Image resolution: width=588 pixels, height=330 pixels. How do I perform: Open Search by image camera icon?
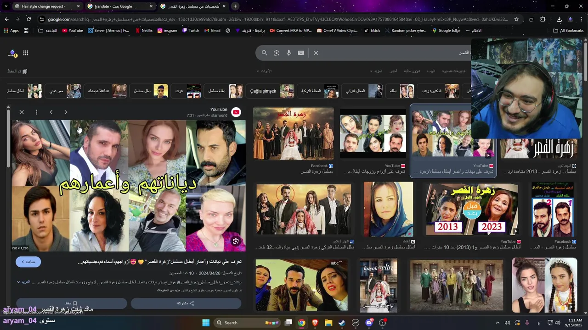tap(276, 53)
